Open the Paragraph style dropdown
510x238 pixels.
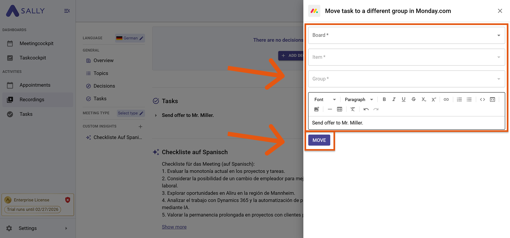[359, 99]
